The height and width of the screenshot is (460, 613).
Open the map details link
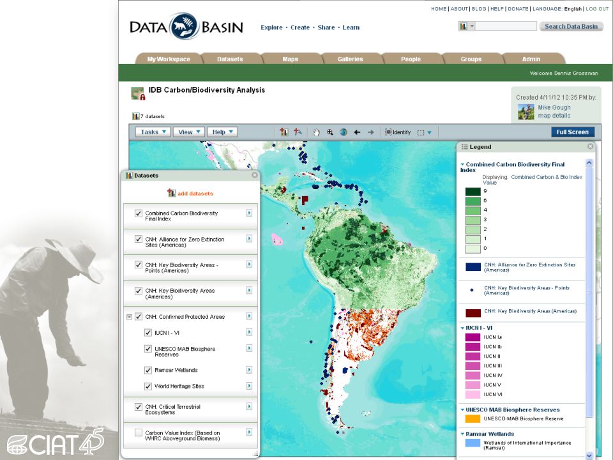[554, 116]
